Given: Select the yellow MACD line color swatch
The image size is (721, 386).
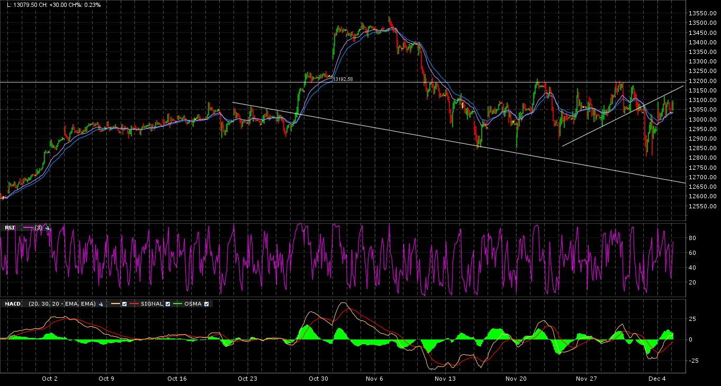Looking at the screenshot, I should tap(115, 304).
